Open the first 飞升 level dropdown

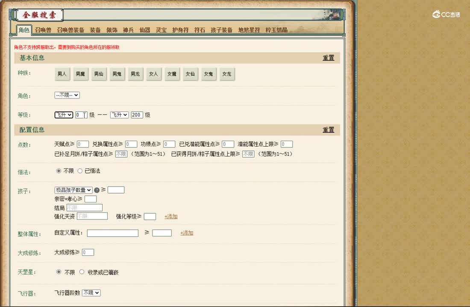coord(63,115)
